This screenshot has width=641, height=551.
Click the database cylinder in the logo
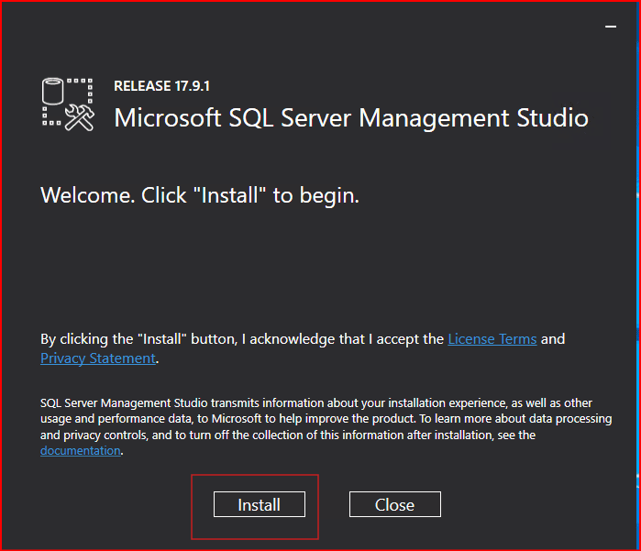click(x=55, y=93)
